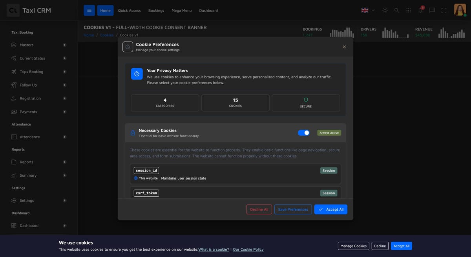Expand the Reports submenu arrow
The image size is (471, 257).
64,162
